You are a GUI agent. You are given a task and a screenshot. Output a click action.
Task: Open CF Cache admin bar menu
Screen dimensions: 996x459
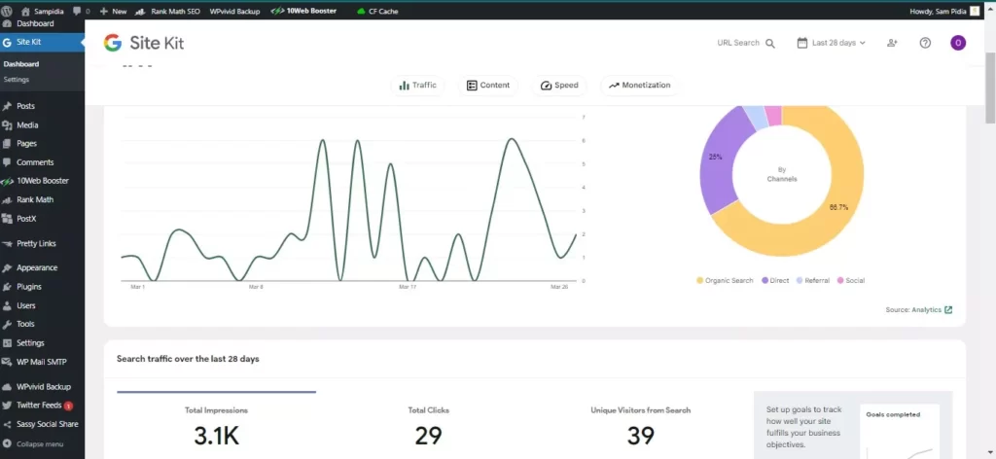pos(377,11)
